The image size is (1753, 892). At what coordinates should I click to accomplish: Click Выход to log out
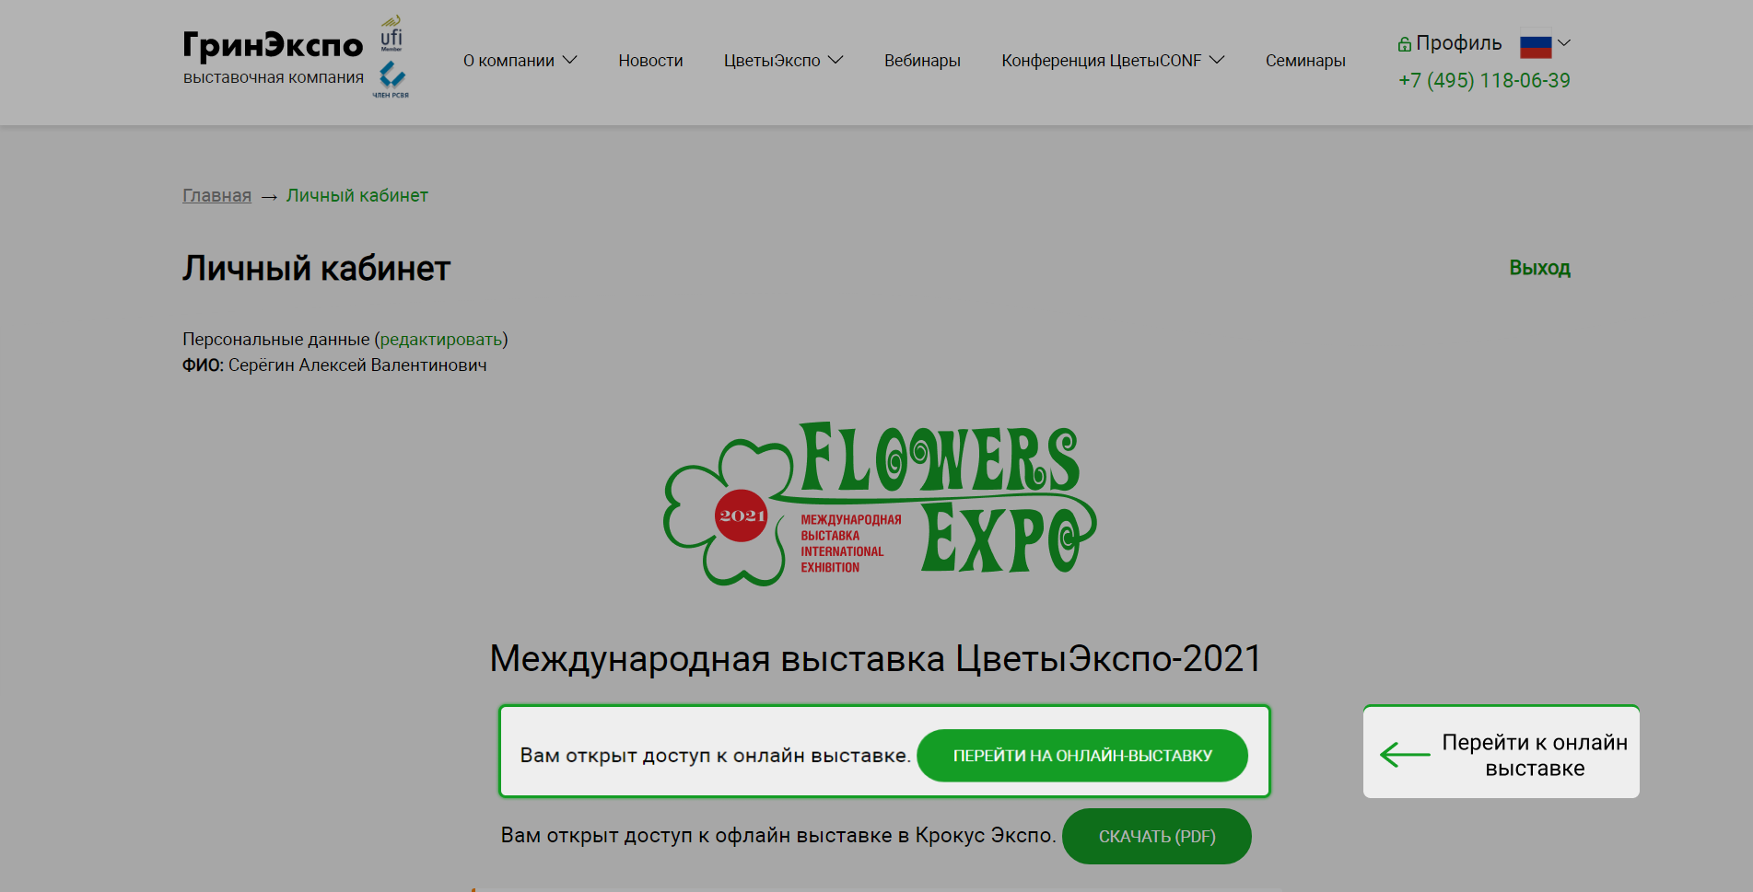pyautogui.click(x=1539, y=268)
